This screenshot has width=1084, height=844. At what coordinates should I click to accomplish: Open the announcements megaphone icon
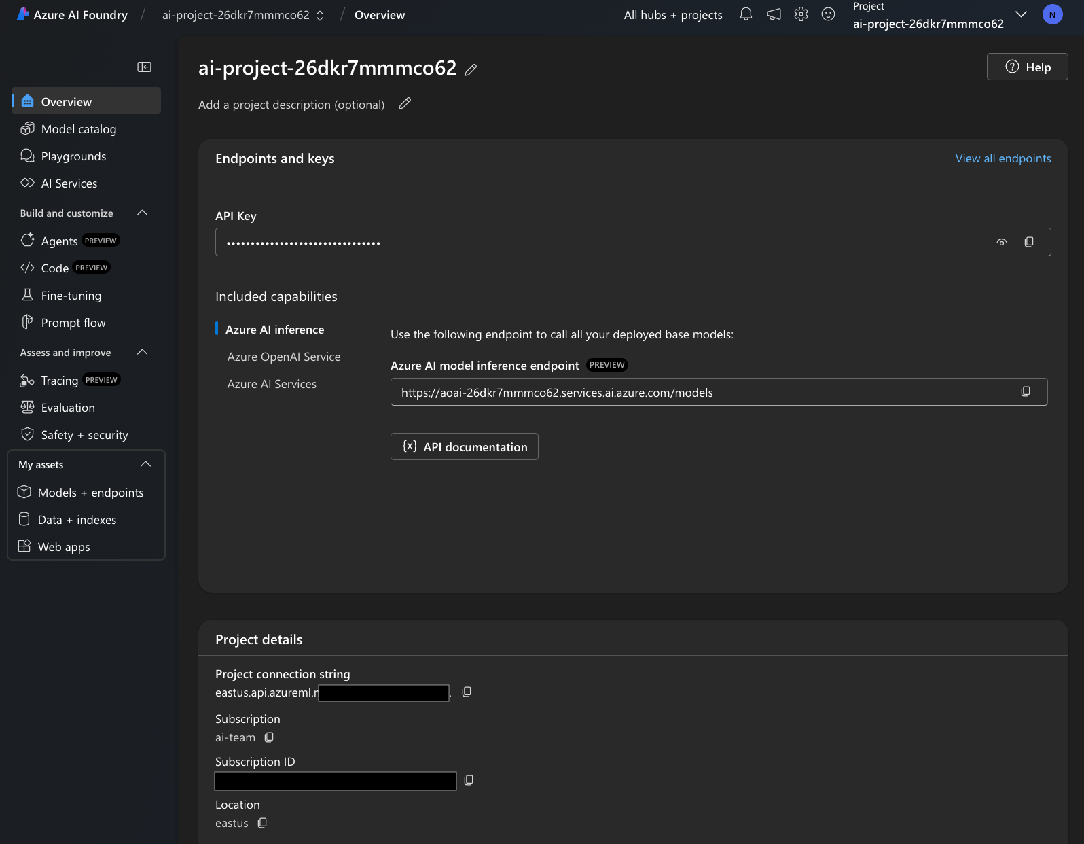(774, 14)
